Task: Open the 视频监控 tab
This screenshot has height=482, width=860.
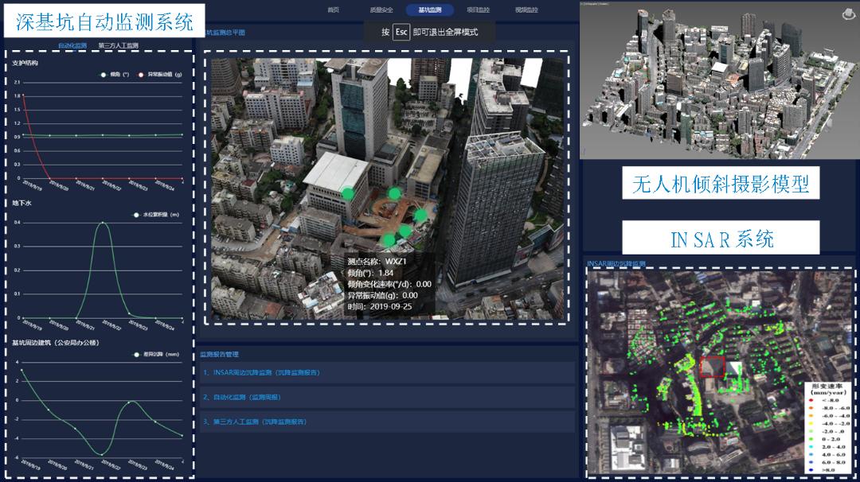Action: pyautogui.click(x=526, y=10)
